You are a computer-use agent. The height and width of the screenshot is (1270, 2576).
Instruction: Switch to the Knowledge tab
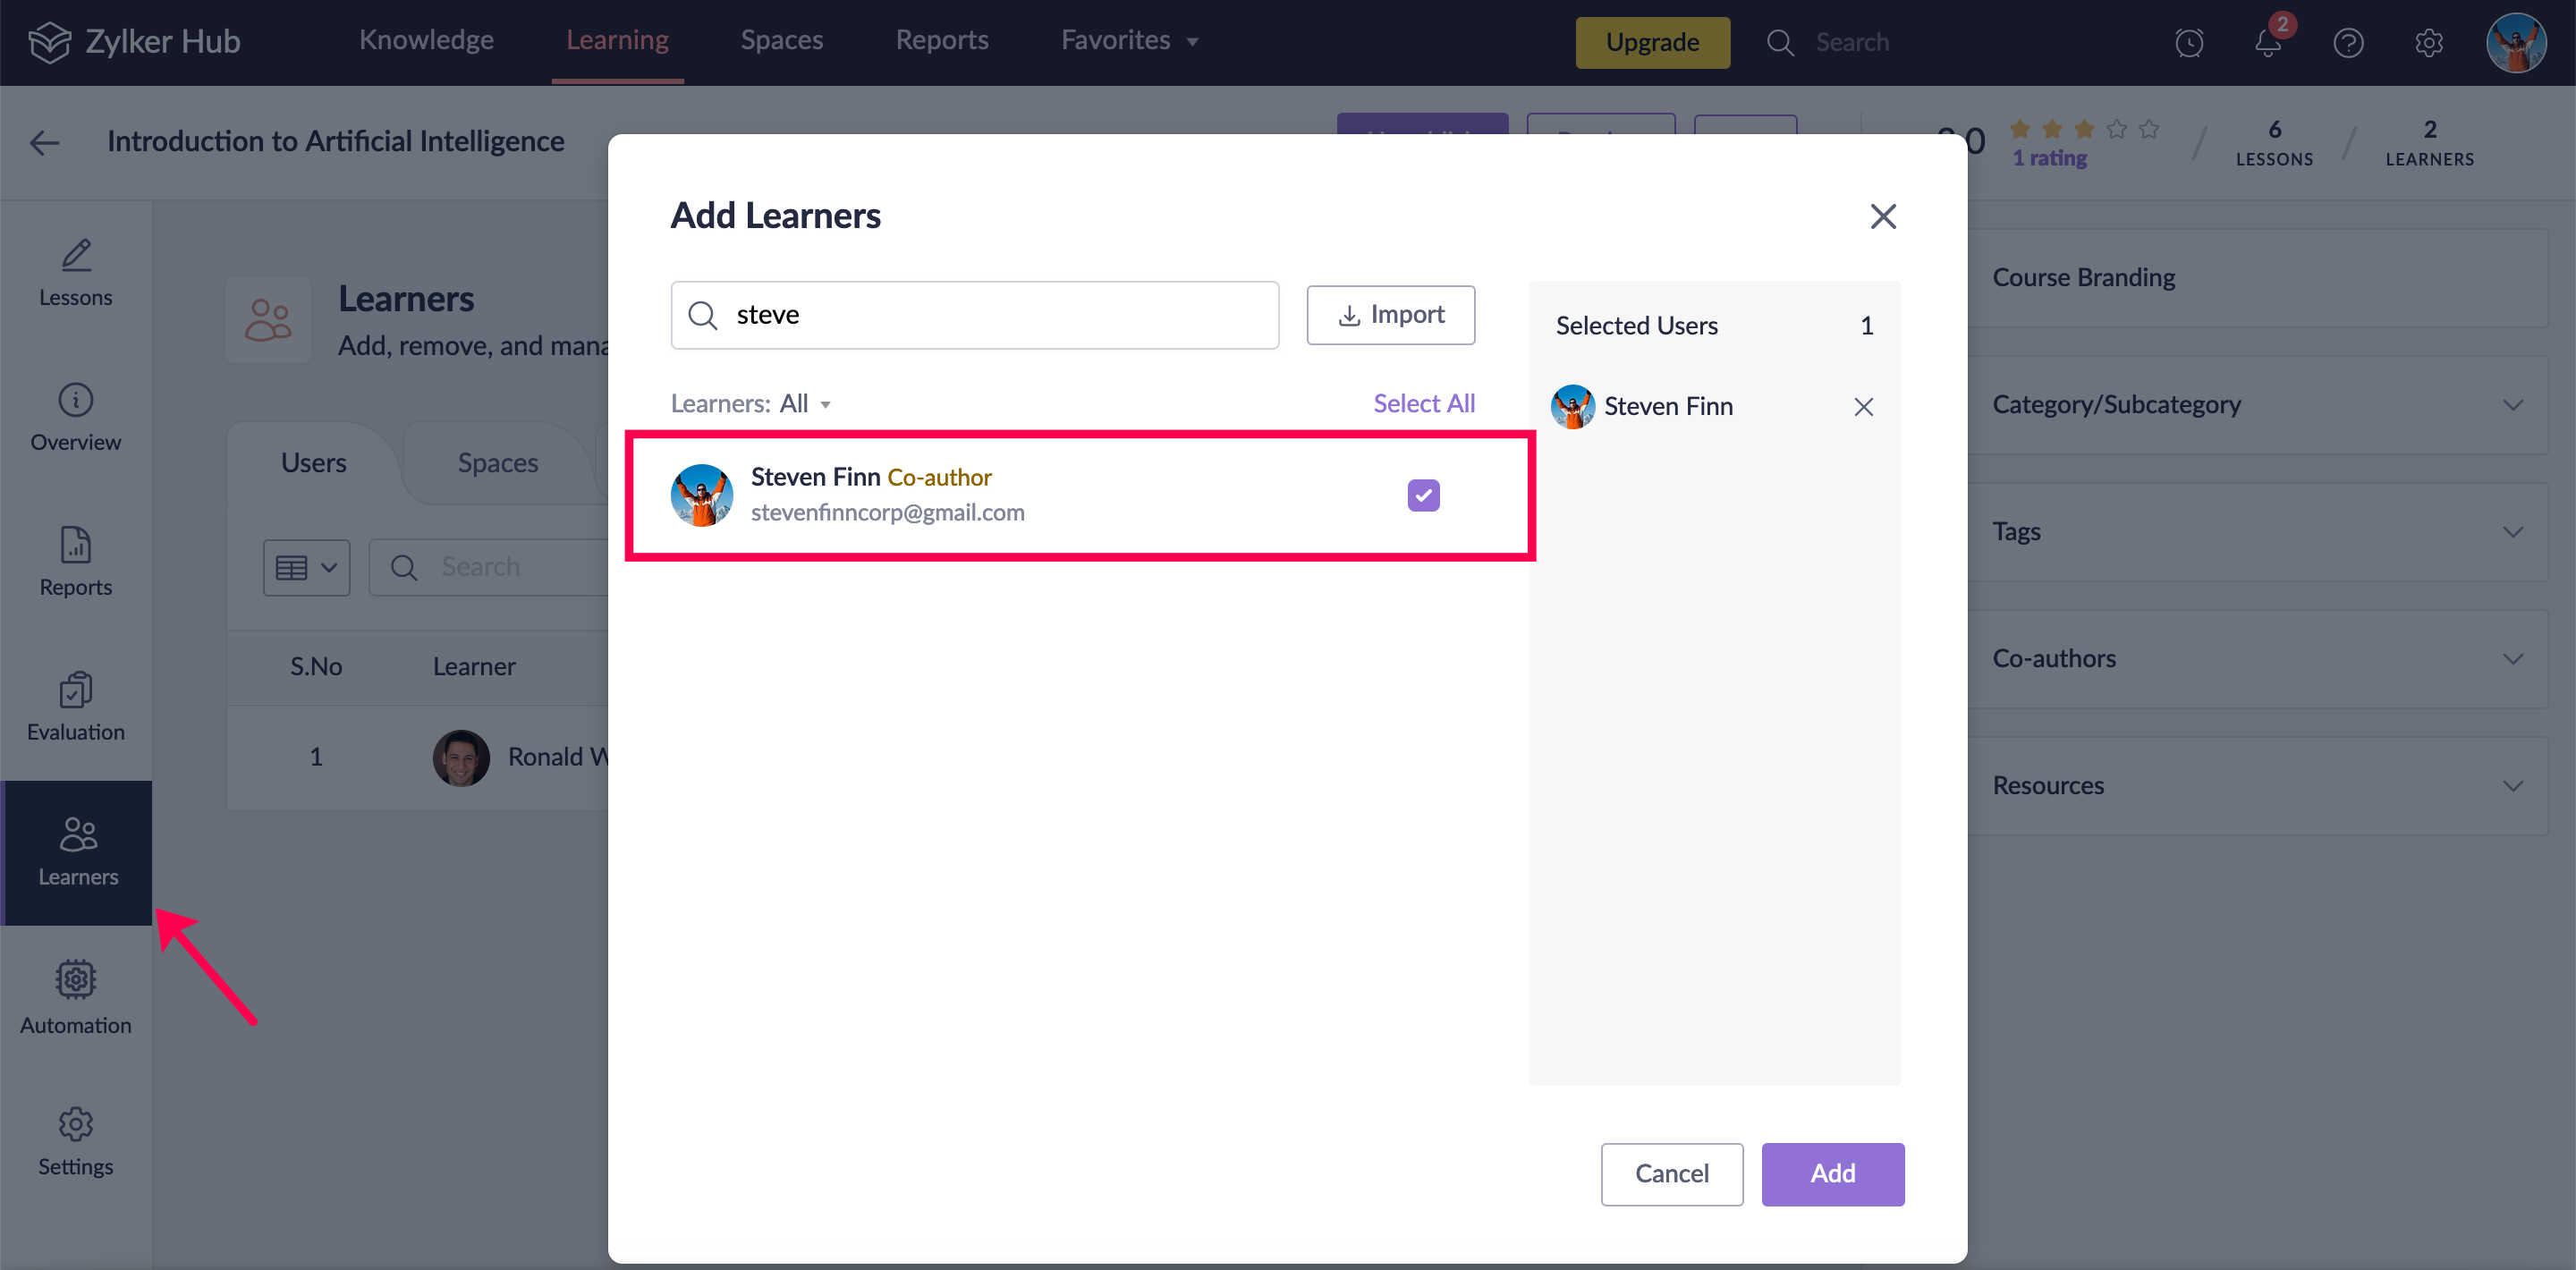point(426,41)
